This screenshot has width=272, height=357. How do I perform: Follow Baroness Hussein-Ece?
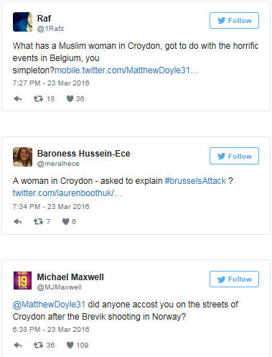tap(234, 156)
